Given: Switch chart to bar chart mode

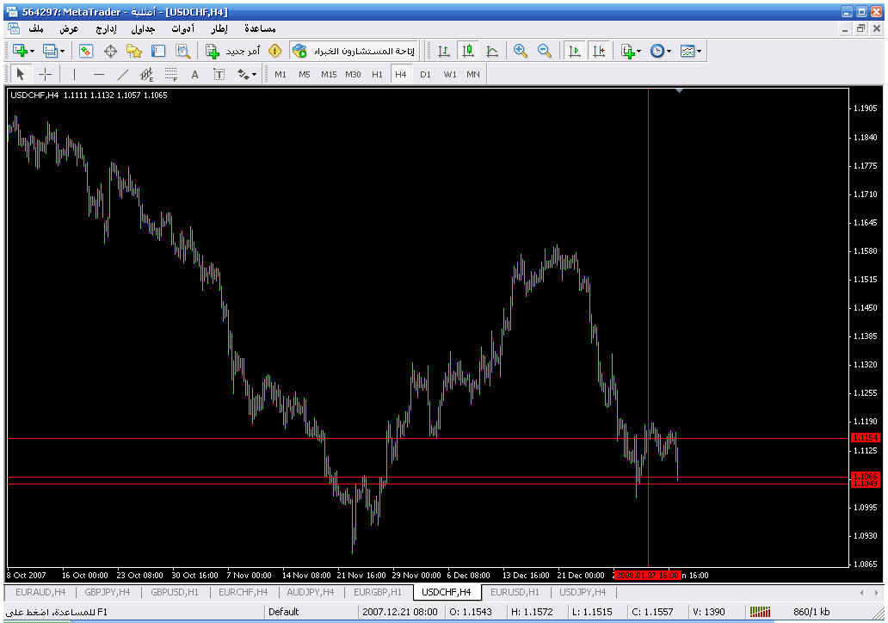Looking at the screenshot, I should [x=444, y=52].
